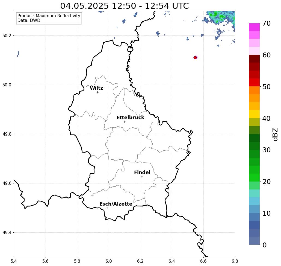Click the 70 tick label on colorbar
This screenshot has height=266, width=281.
[266, 23]
